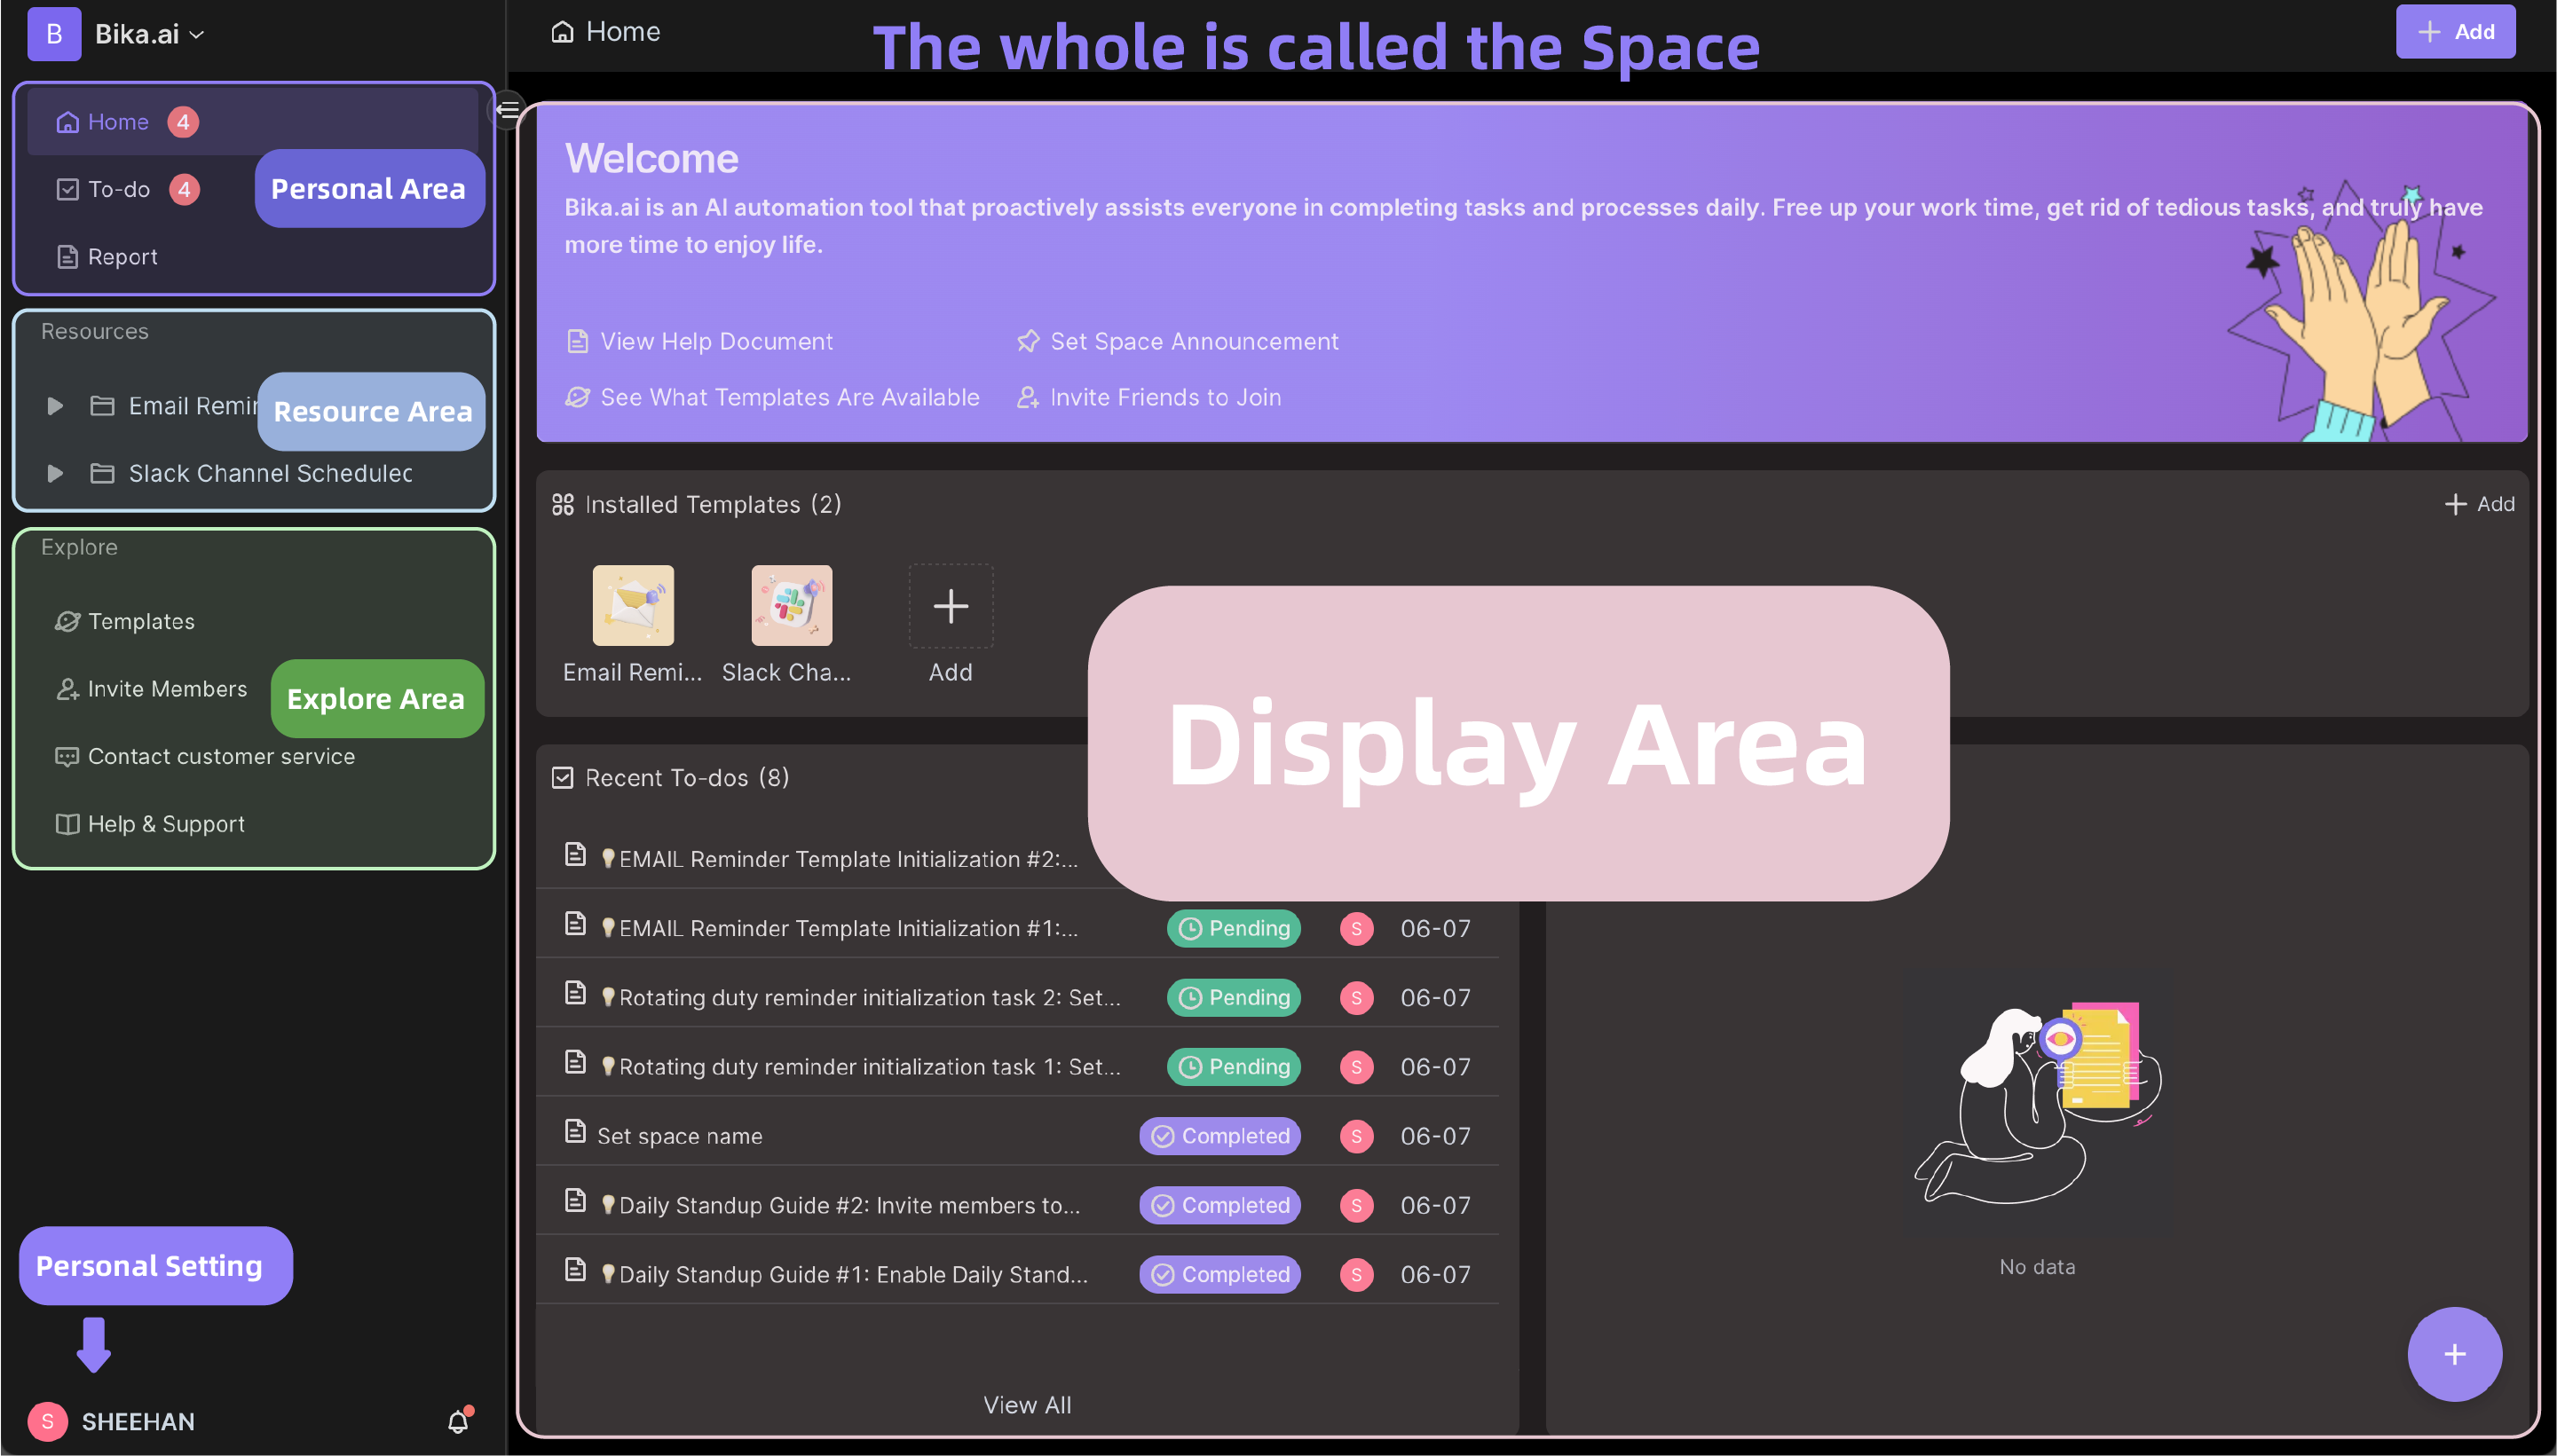
Task: Click 06-07 date on Daily Standup Guide #1
Action: pyautogui.click(x=1435, y=1274)
